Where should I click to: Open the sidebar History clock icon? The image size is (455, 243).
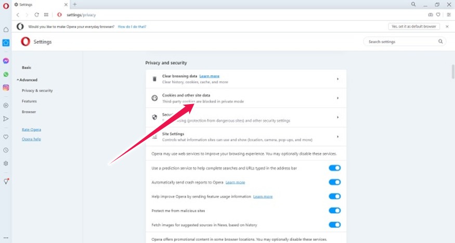click(x=6, y=150)
